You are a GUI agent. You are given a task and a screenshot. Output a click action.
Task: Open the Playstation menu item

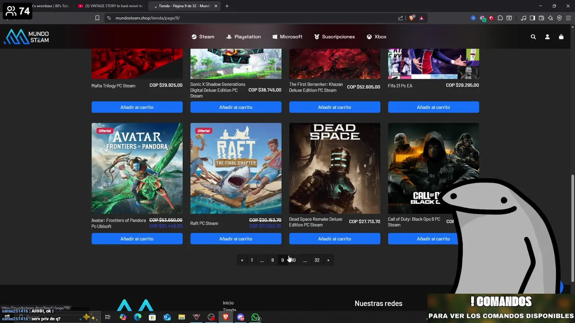pos(243,37)
